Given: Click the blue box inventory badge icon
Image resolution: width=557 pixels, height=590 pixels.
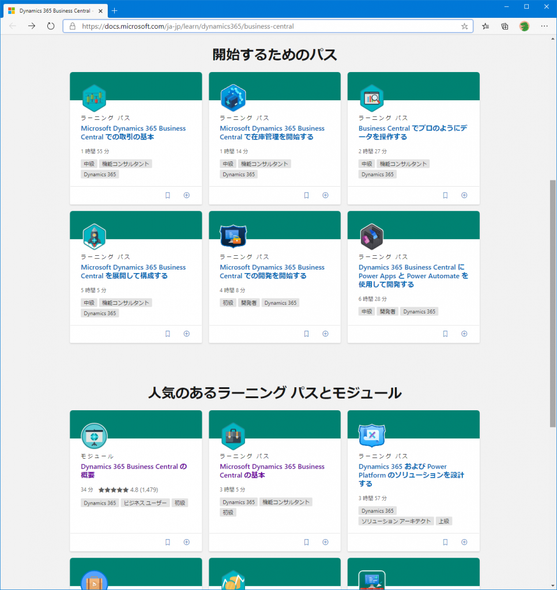Looking at the screenshot, I should 233,98.
